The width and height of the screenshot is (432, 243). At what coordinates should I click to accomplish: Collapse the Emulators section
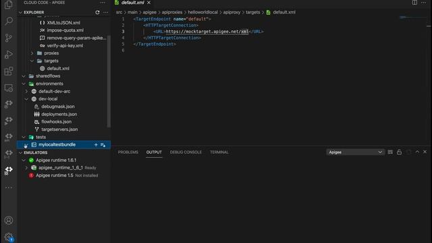point(20,153)
